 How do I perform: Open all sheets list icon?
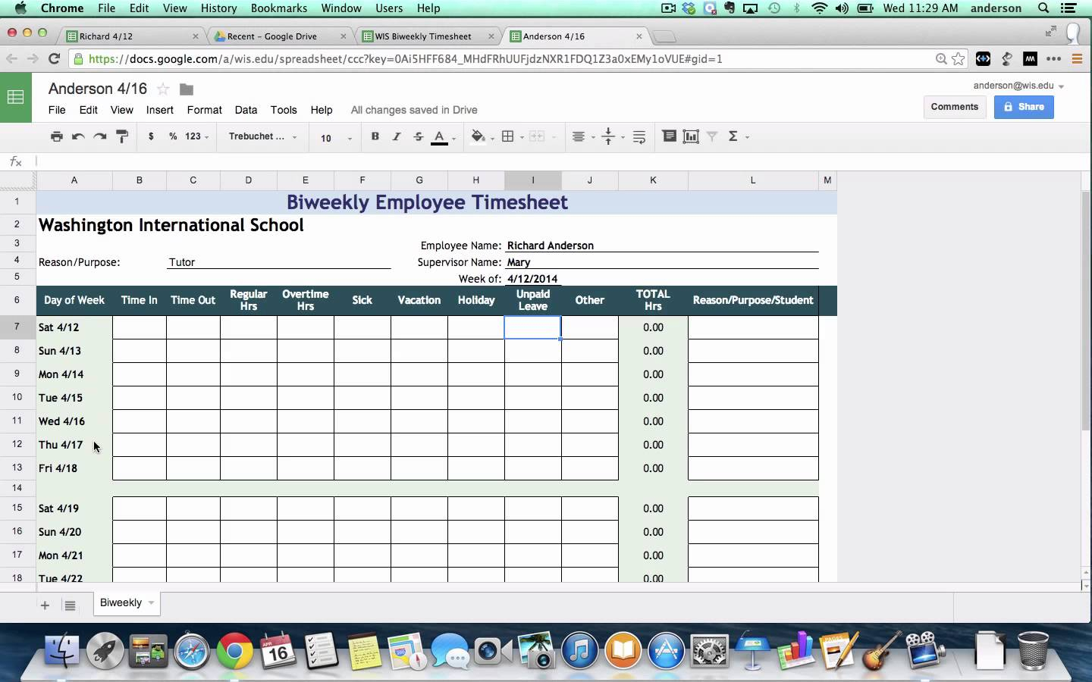[x=70, y=605]
